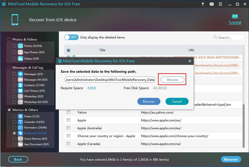Click the Voice Memos category icon
The image size is (249, 167).
[x=20, y=139]
